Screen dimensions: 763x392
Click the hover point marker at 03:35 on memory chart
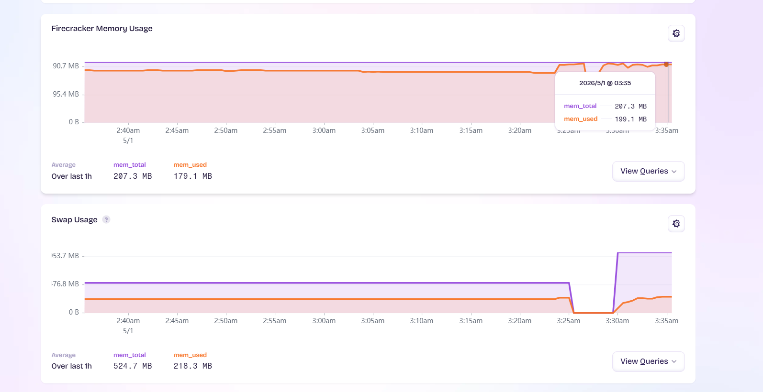(666, 64)
